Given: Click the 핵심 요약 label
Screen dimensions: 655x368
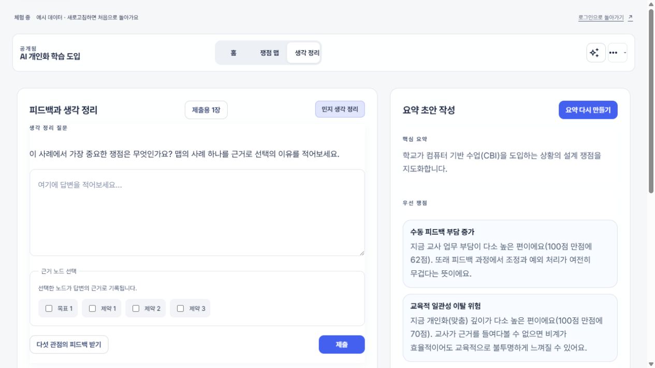Looking at the screenshot, I should coord(415,139).
